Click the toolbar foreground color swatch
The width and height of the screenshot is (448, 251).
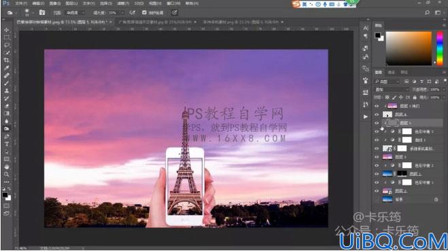(x=5, y=195)
